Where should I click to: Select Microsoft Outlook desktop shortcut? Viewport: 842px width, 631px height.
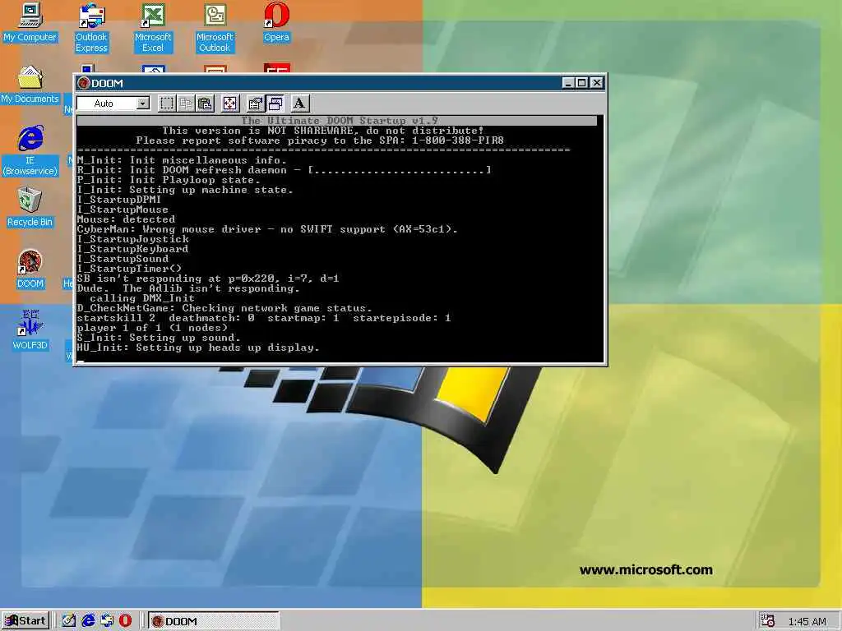coord(215,28)
